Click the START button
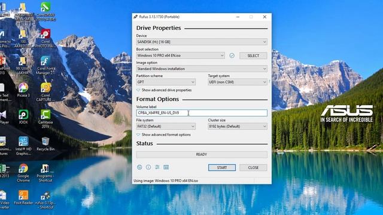 coord(222,167)
